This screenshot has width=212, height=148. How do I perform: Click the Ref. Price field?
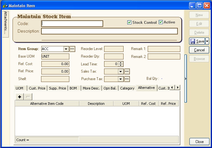[x=55, y=71]
